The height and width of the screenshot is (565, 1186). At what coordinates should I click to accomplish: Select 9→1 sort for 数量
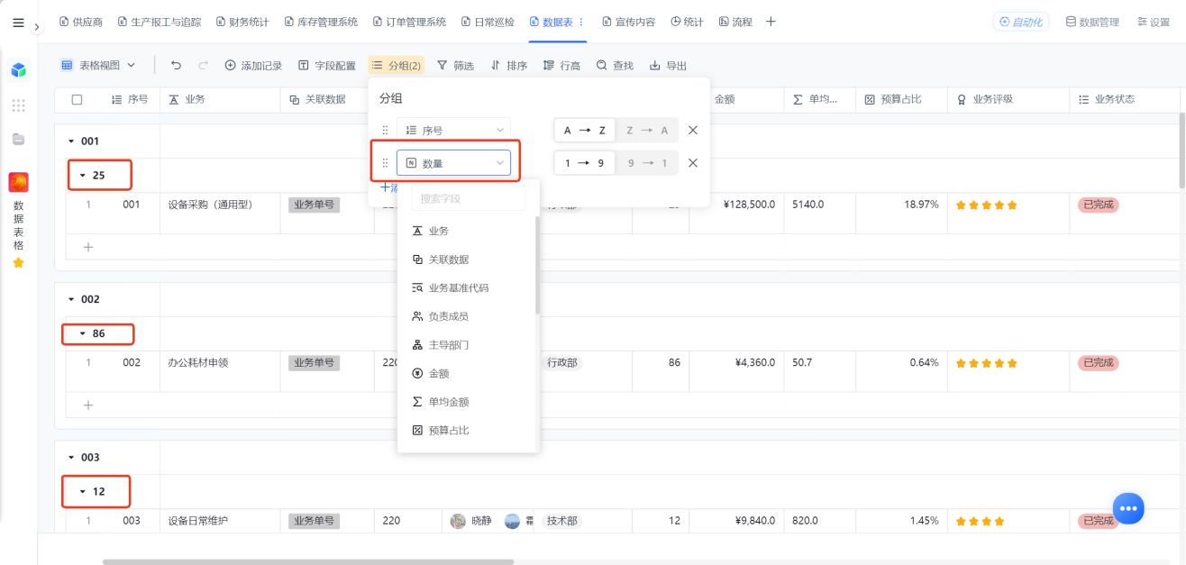(646, 163)
